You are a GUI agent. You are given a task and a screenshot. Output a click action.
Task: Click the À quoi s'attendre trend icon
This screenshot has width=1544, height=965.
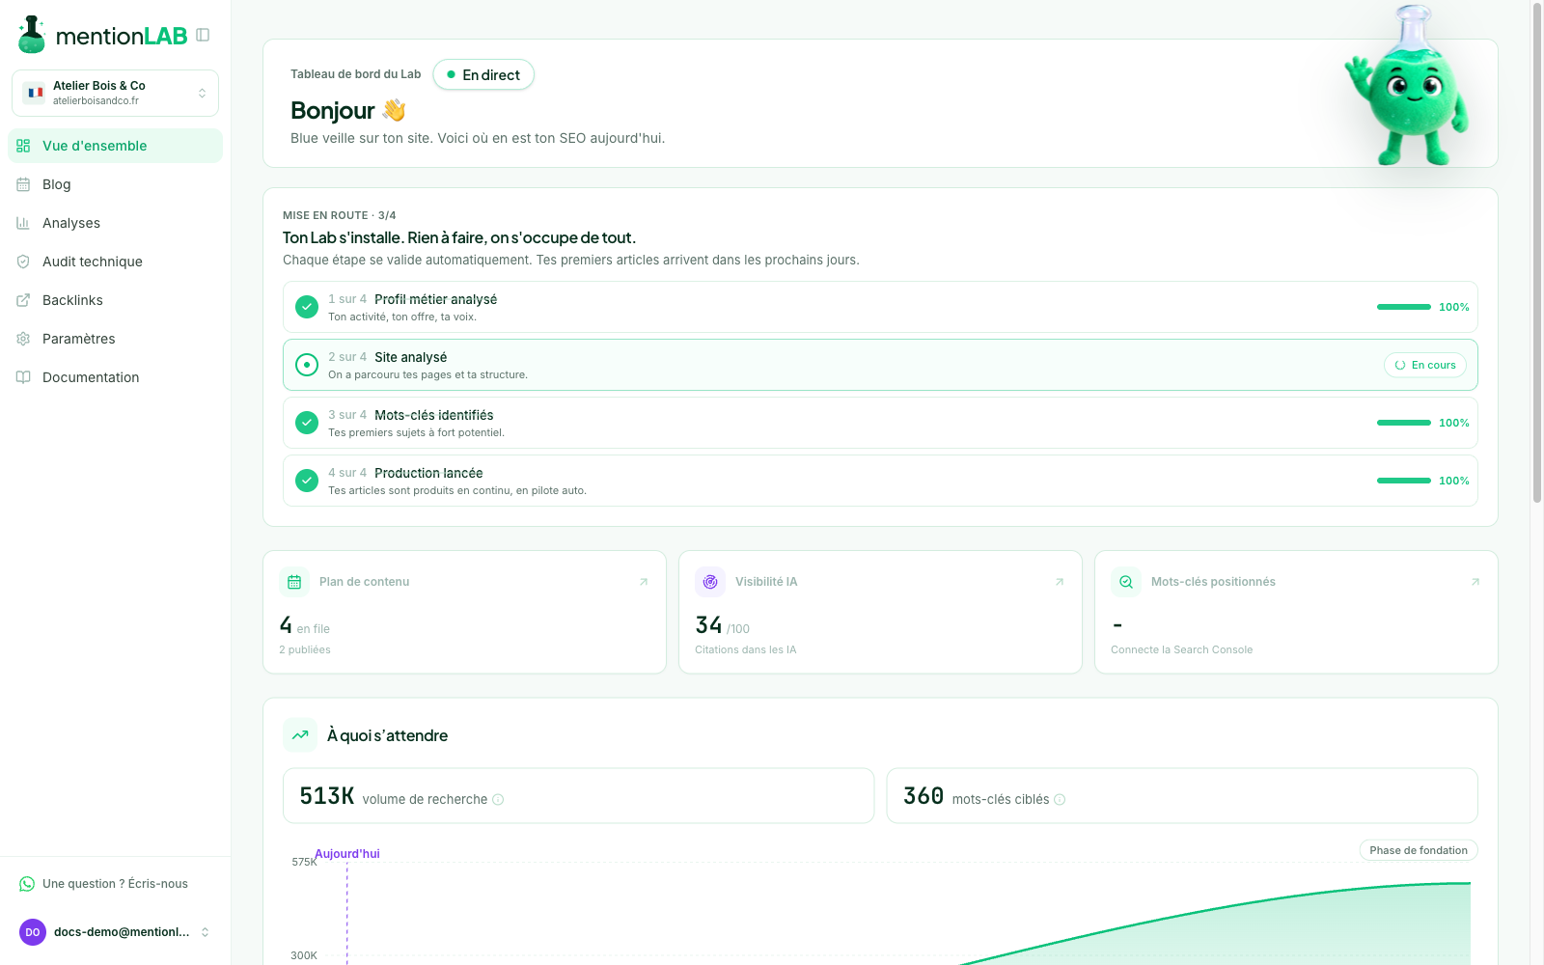point(300,734)
